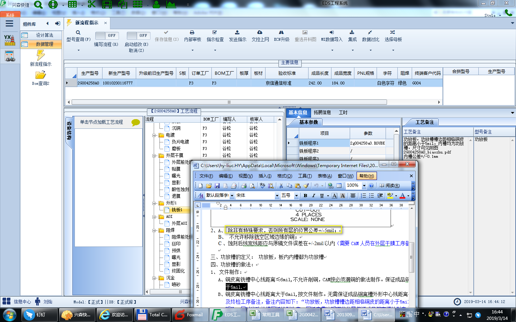Toggle character border A button in Word
This screenshot has width=516, height=322.
tap(334, 196)
